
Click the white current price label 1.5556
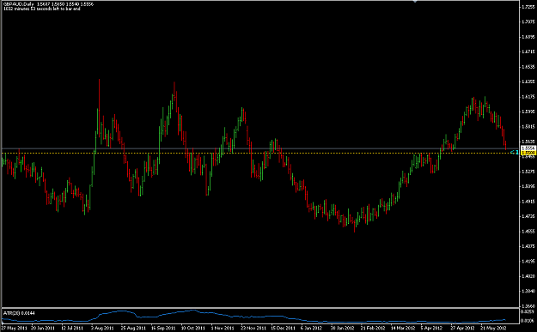[528, 148]
